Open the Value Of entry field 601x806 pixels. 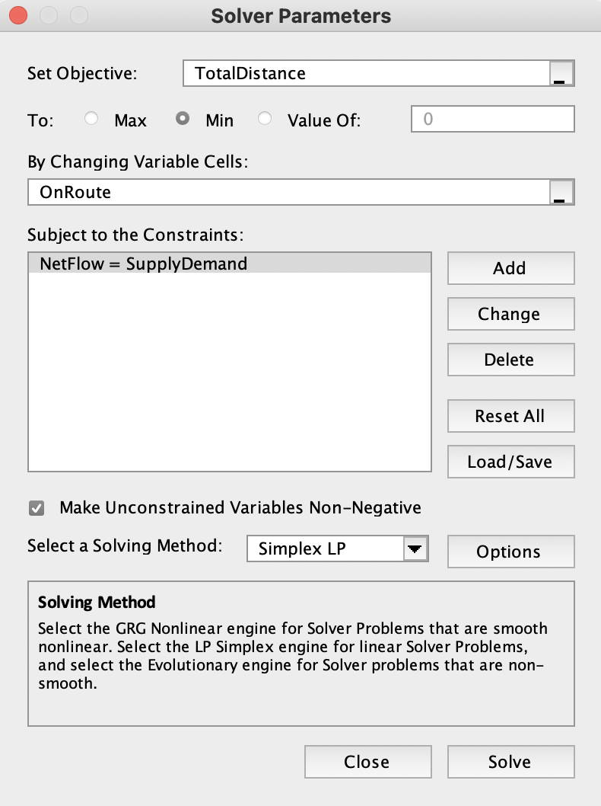pyautogui.click(x=492, y=119)
